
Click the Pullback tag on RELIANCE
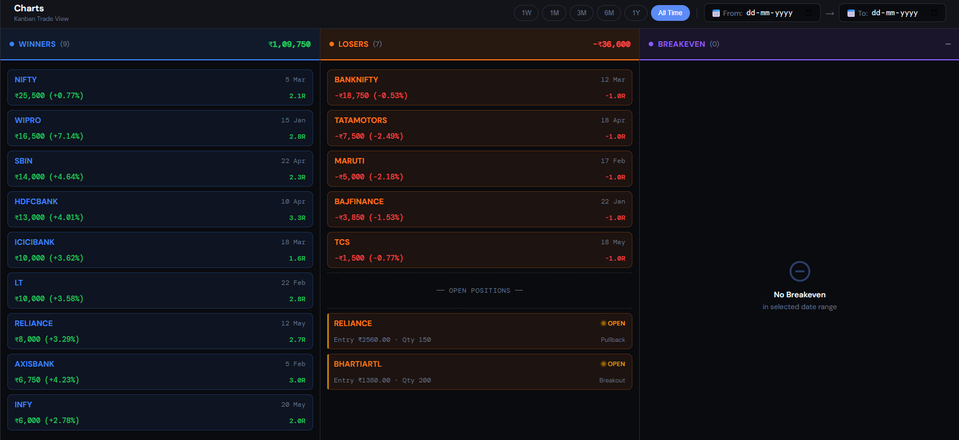pos(613,340)
